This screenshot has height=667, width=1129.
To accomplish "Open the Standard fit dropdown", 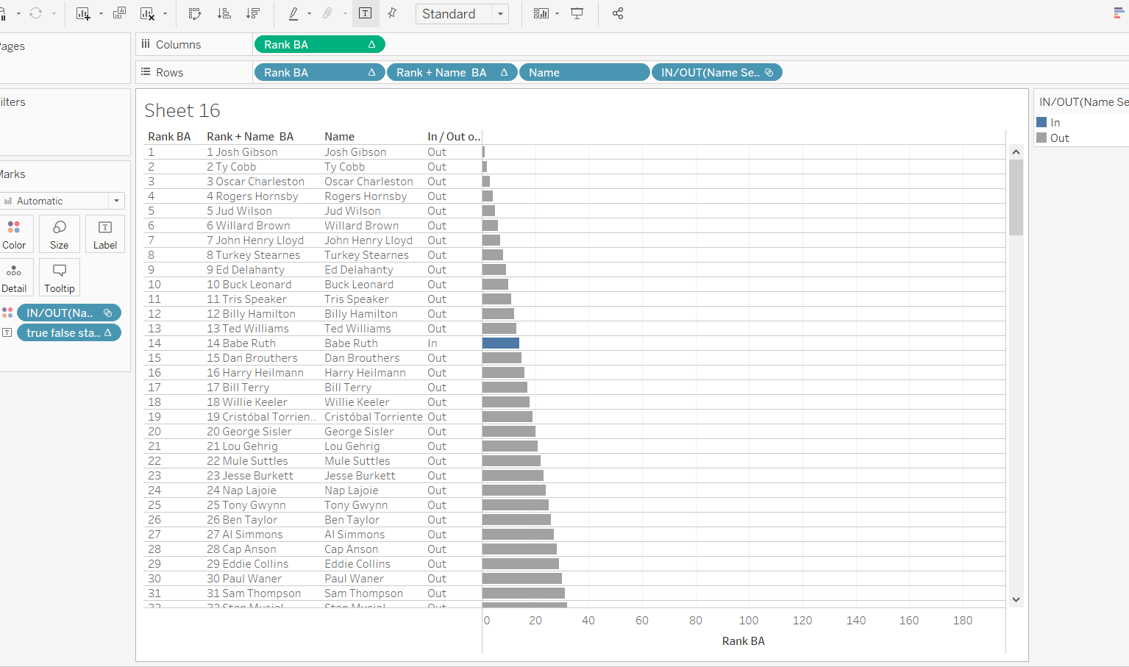I will click(501, 14).
